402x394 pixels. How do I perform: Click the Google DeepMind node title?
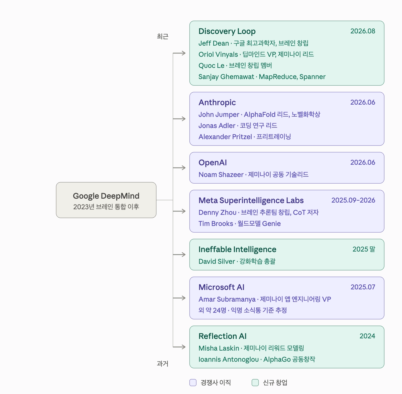pos(106,196)
